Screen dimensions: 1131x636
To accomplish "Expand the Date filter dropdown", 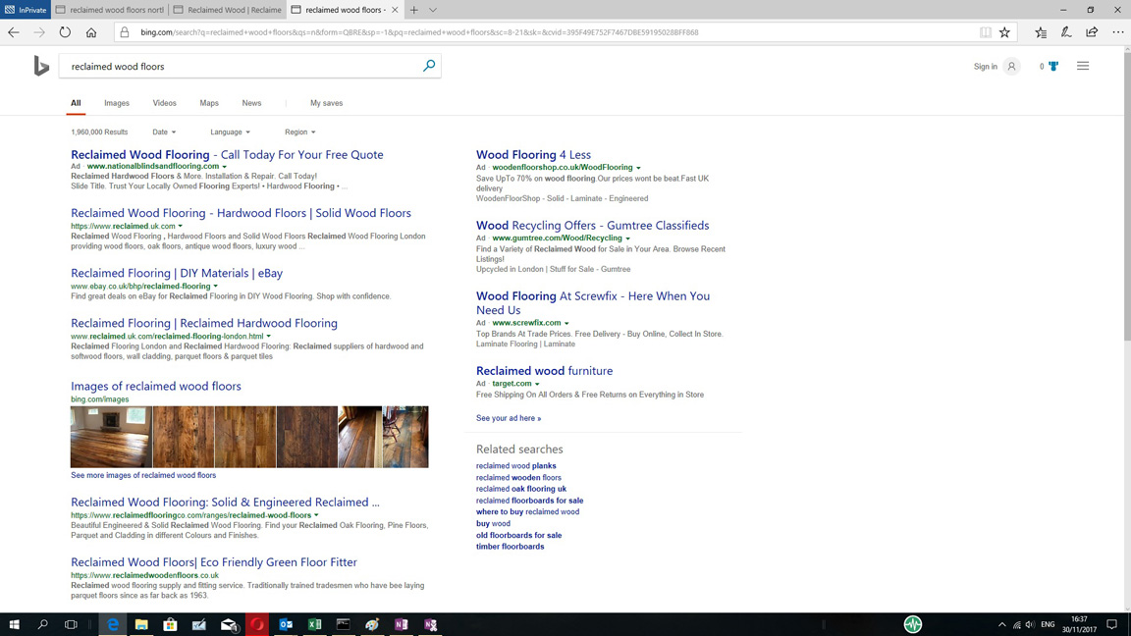I will [164, 132].
